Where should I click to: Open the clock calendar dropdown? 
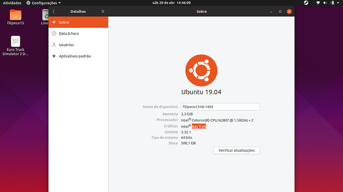[171, 3]
